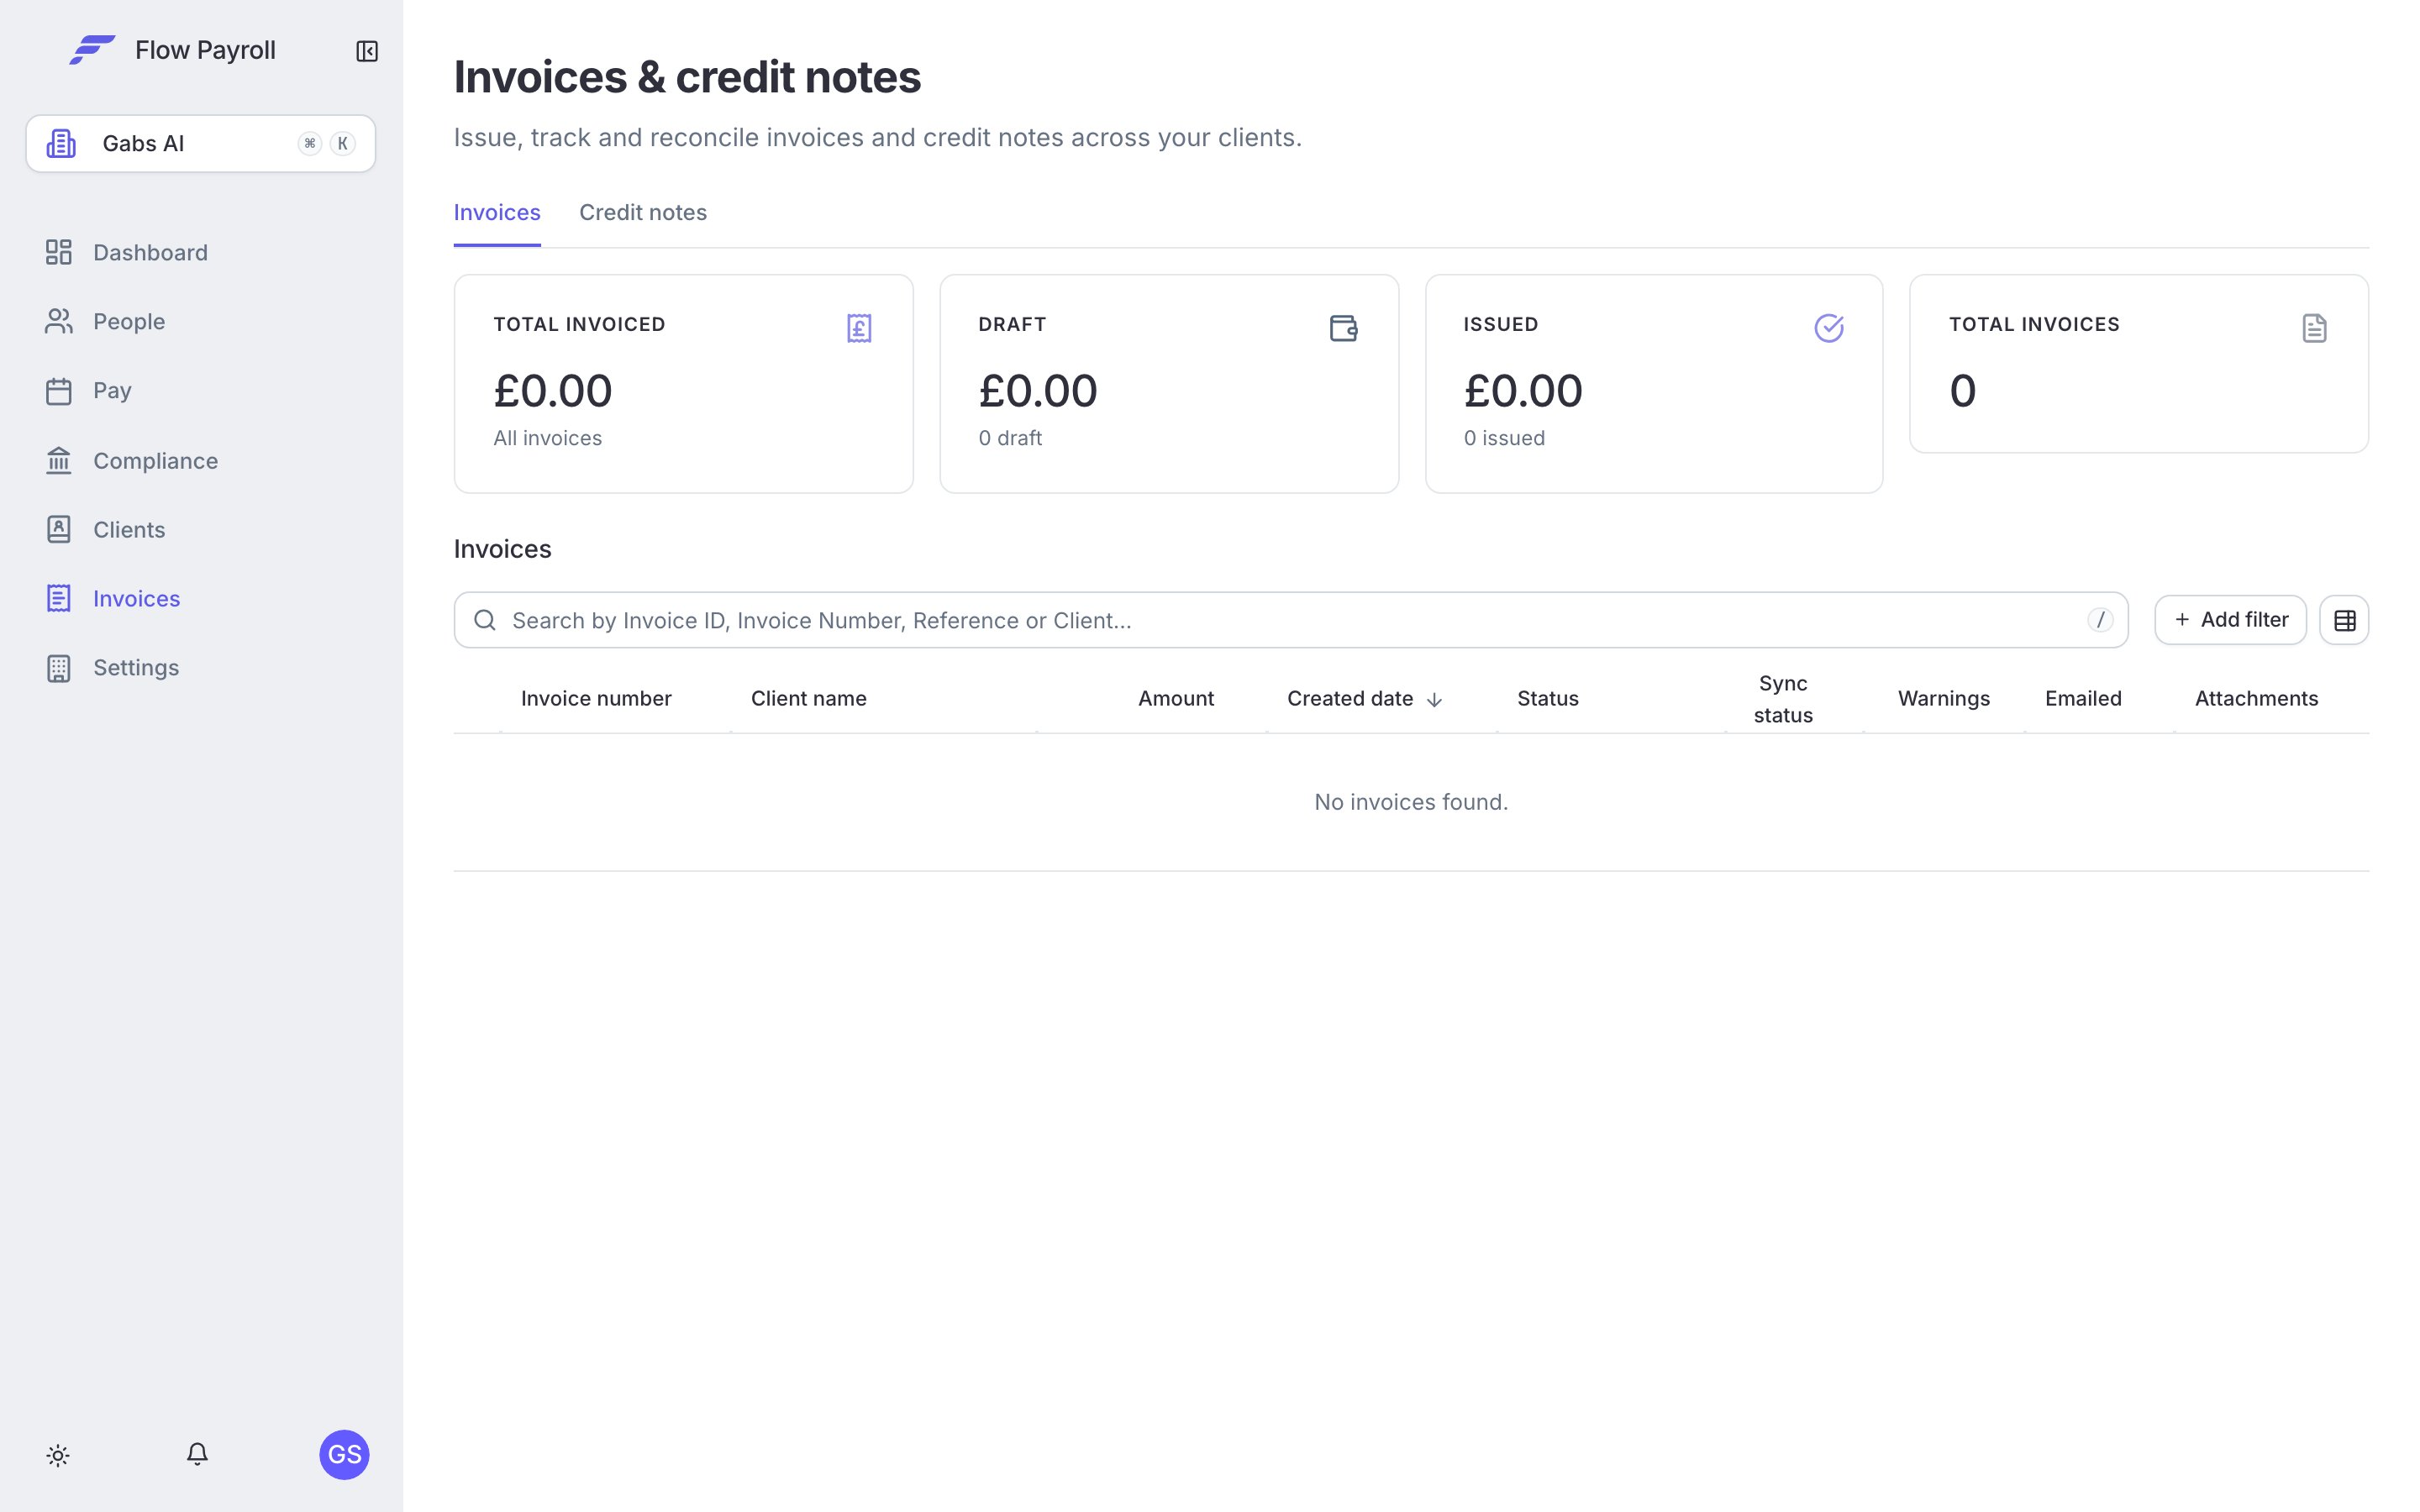2420x1512 pixels.
Task: Switch to the Credit notes tab
Action: 643,212
